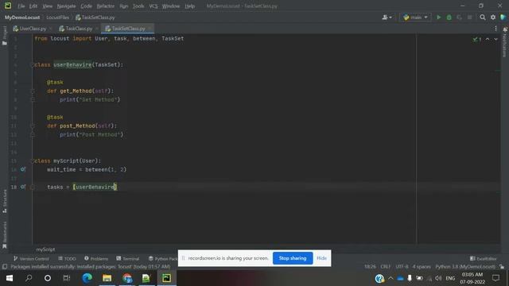
Task: Open the File menu
Action: [x=21, y=6]
